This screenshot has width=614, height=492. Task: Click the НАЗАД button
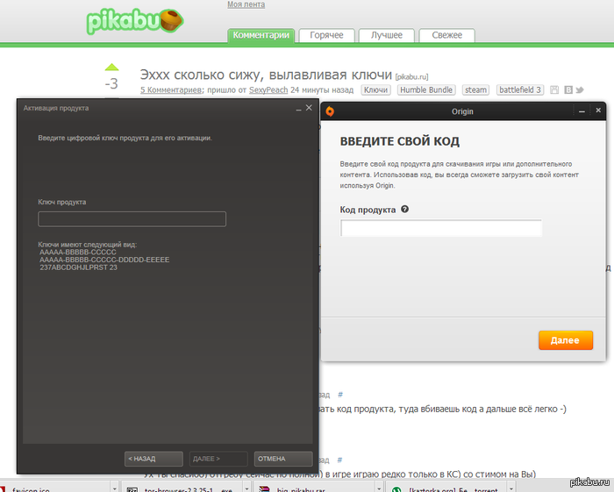(153, 459)
